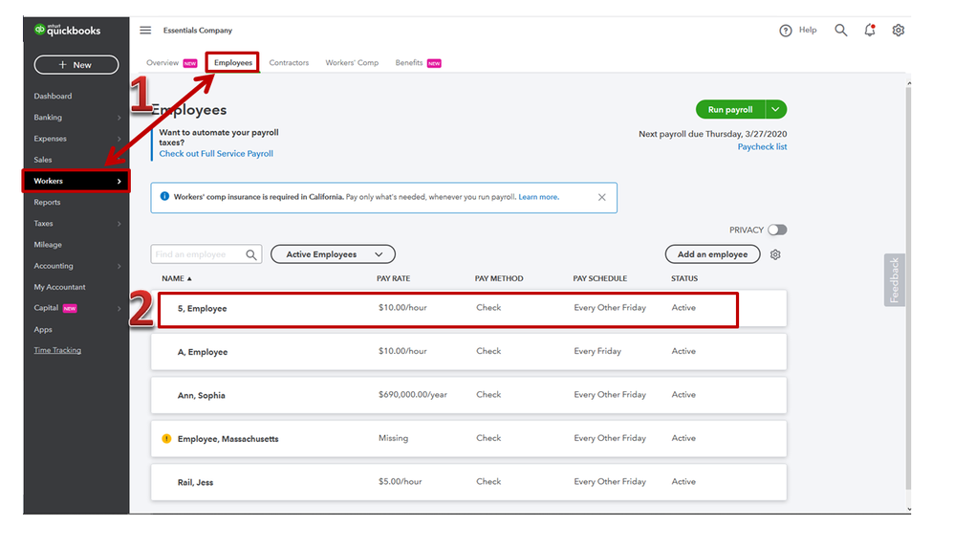Open employee list settings gear
This screenshot has width=954, height=549.
point(775,254)
